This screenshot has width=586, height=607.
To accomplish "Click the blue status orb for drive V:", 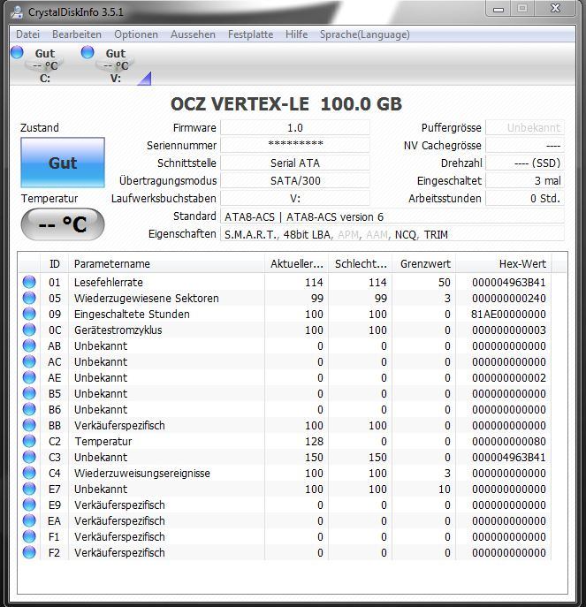I will click(x=88, y=52).
